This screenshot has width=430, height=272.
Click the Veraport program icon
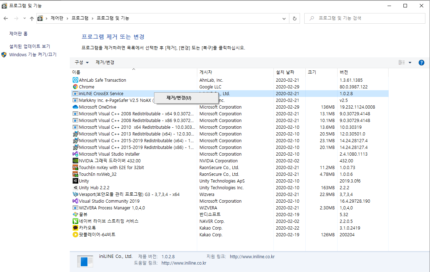(x=75, y=195)
